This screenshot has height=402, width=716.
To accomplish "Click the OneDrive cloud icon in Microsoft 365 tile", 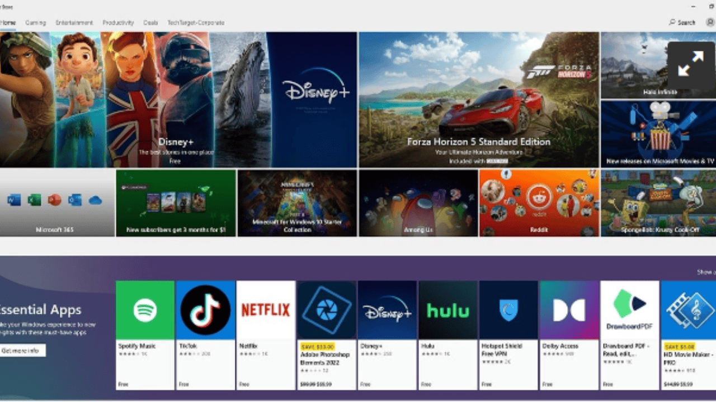I will [95, 200].
